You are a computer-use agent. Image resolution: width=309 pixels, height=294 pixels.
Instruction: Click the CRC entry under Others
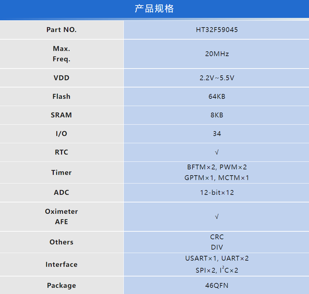coord(217,237)
